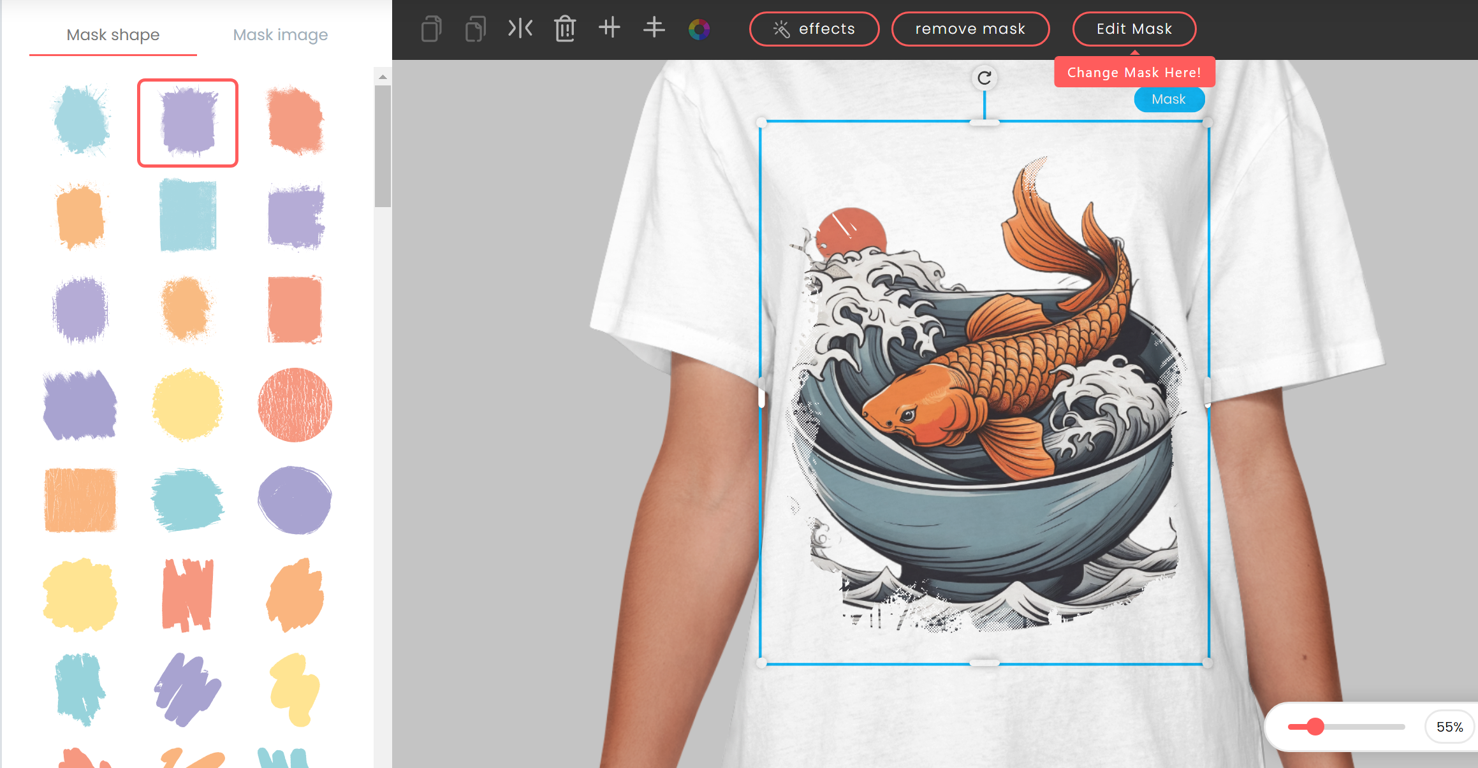Flip the design horizontally with the mirror icon
Viewport: 1478px width, 768px height.
point(520,28)
